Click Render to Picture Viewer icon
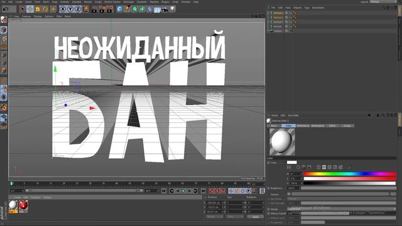Screen dimensions: 402x226 coord(102,9)
